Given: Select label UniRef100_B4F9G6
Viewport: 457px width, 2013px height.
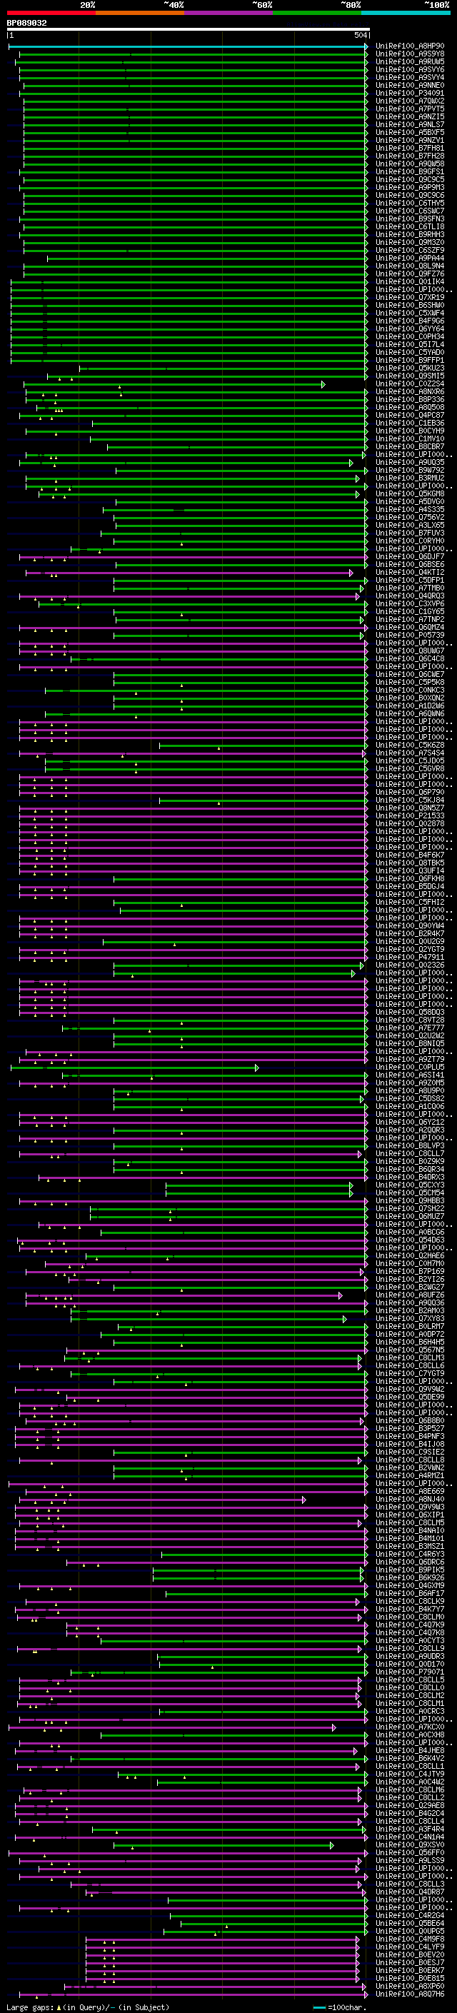Looking at the screenshot, I should (410, 321).
